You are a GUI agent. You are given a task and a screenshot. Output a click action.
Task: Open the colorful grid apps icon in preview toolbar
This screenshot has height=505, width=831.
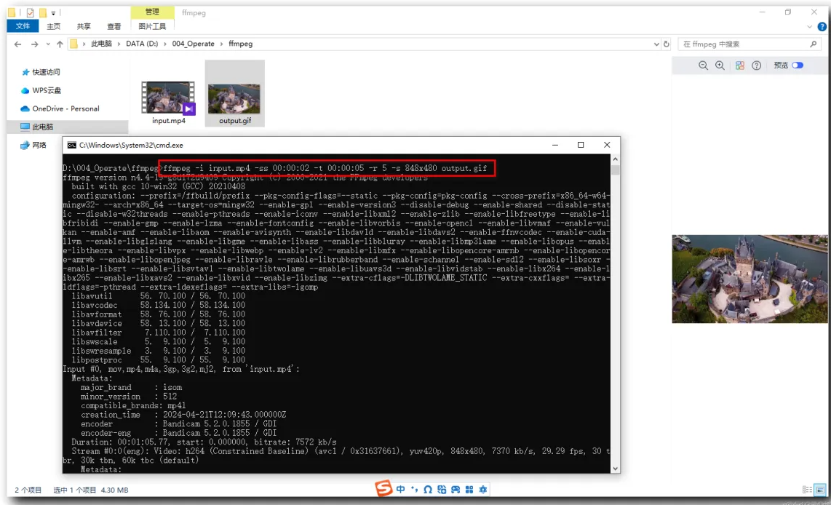pyautogui.click(x=739, y=65)
